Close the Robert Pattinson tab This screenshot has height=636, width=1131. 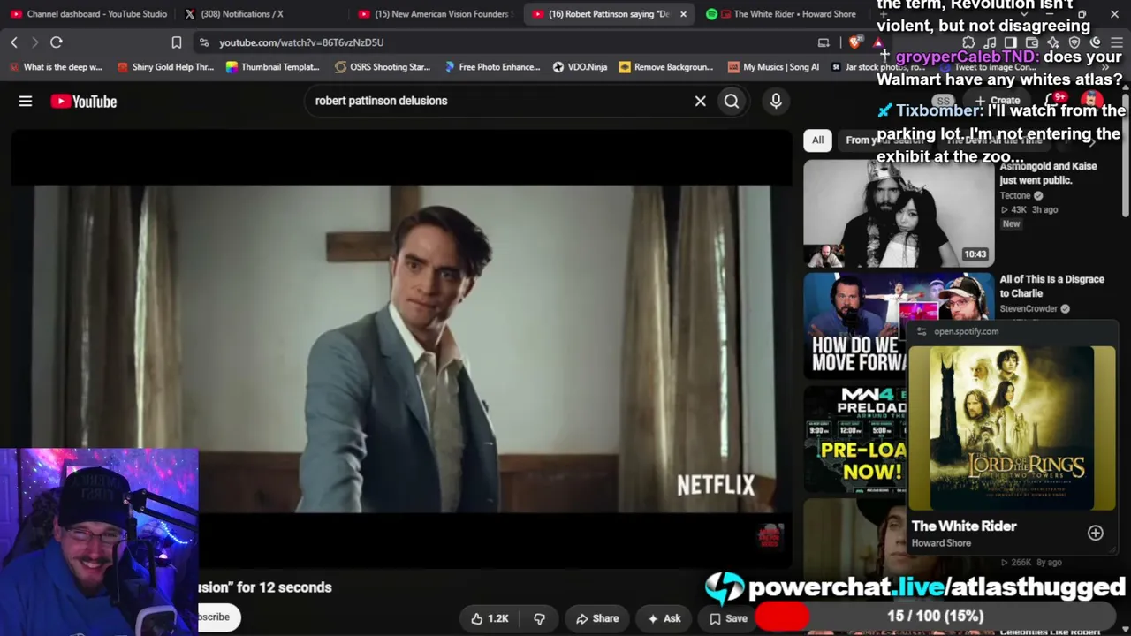tap(683, 14)
